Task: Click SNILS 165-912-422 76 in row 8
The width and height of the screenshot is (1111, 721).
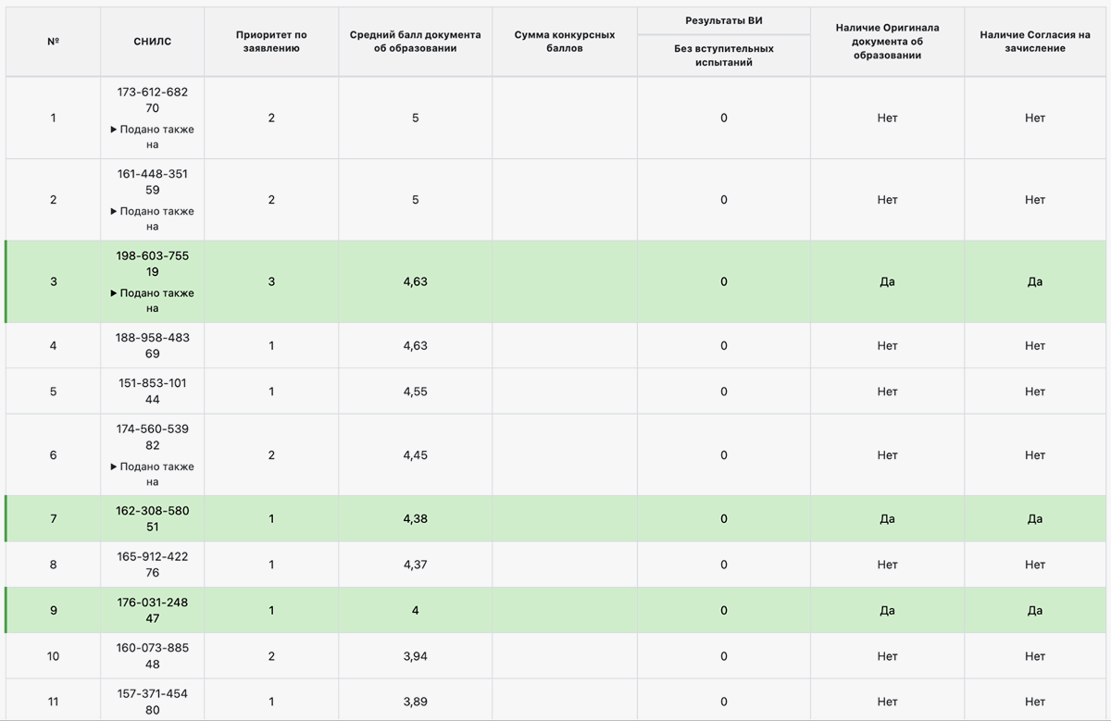Action: tap(153, 565)
